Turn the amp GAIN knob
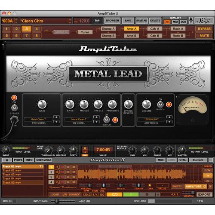Image resolution: width=215 pixels, height=215 pixels. (42, 104)
